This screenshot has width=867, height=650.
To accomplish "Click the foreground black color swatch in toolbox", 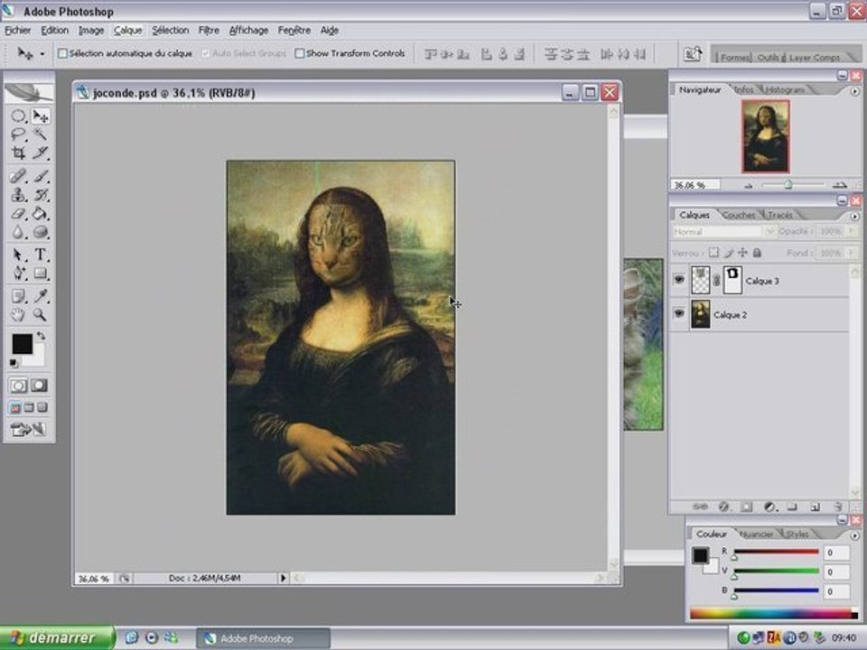I will pyautogui.click(x=22, y=343).
